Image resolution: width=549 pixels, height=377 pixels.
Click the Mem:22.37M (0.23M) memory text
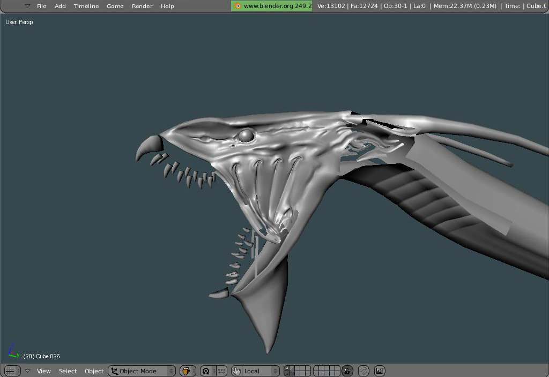pos(465,6)
